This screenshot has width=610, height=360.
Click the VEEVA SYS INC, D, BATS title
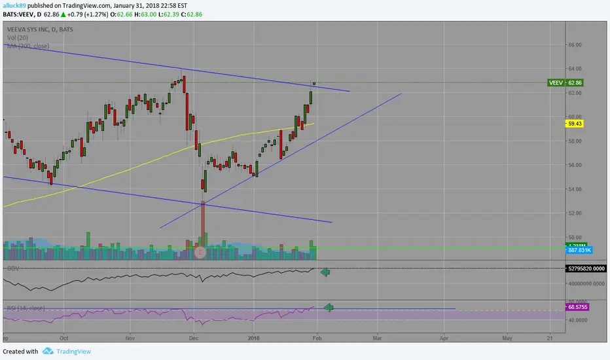tap(40, 29)
